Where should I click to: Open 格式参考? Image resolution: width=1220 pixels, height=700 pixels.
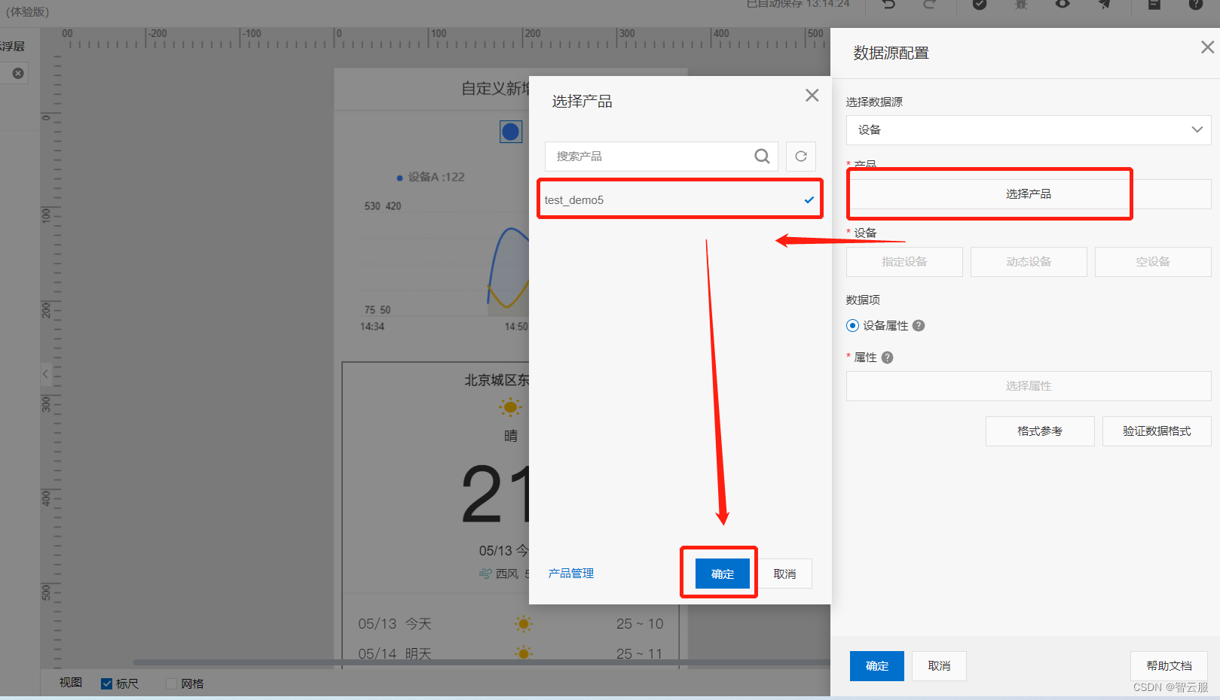tap(1040, 431)
